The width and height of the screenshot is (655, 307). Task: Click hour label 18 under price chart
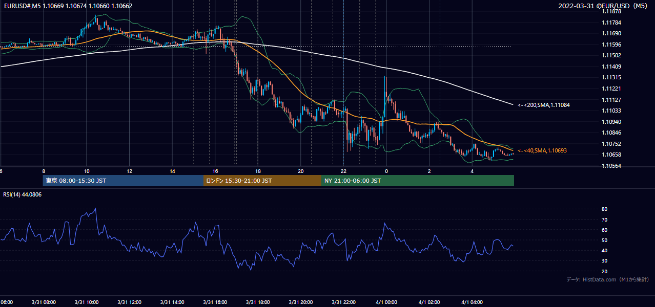click(x=258, y=171)
